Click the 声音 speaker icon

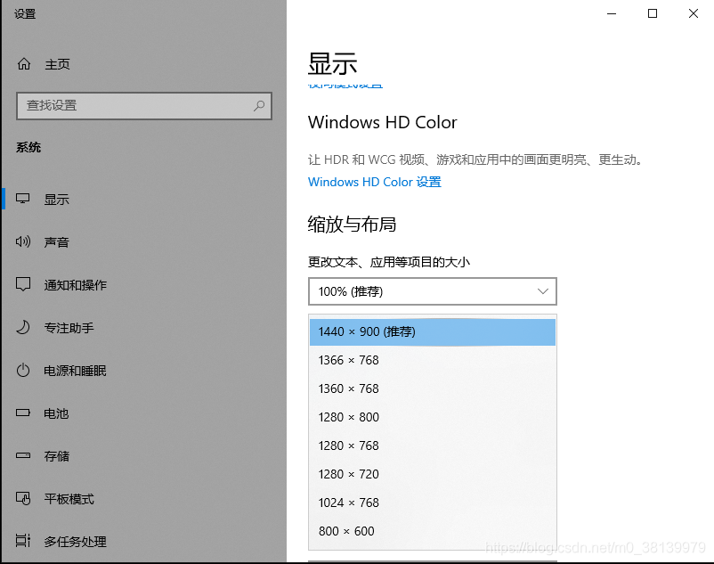click(x=23, y=241)
